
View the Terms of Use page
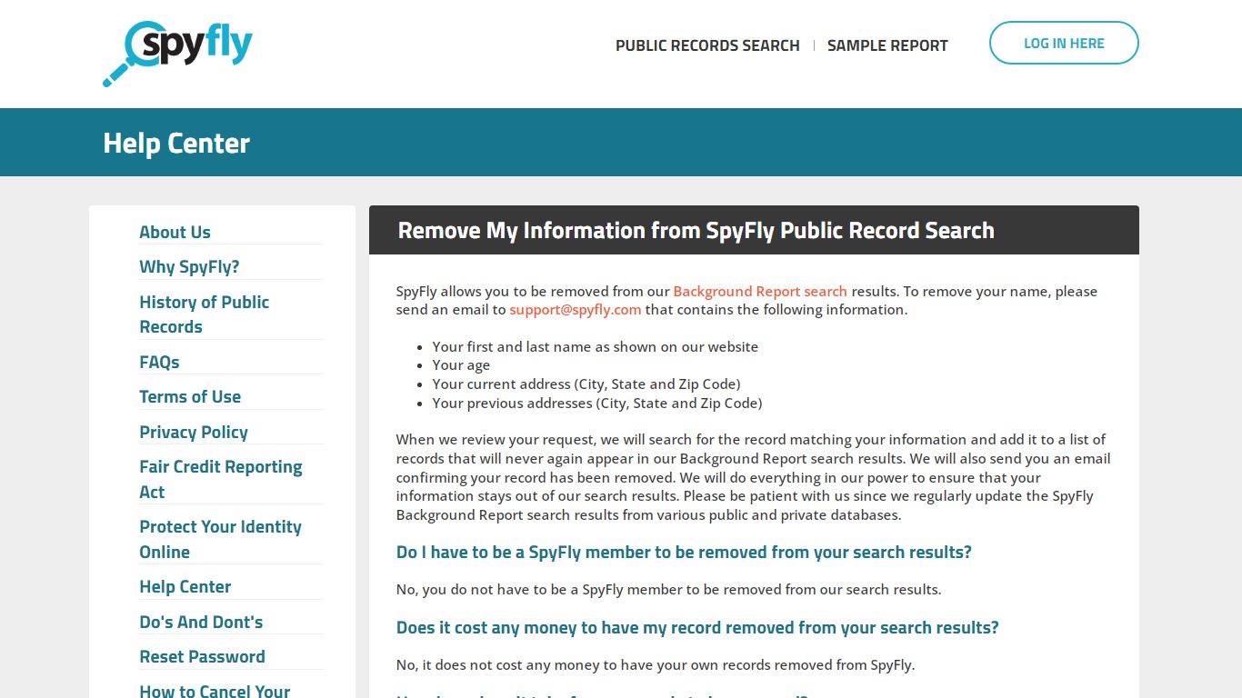click(x=190, y=396)
